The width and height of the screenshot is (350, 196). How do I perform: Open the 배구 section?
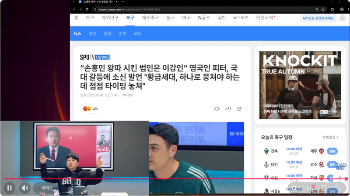pyautogui.click(x=186, y=17)
